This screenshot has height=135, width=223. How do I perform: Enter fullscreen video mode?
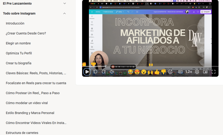coord(213,72)
